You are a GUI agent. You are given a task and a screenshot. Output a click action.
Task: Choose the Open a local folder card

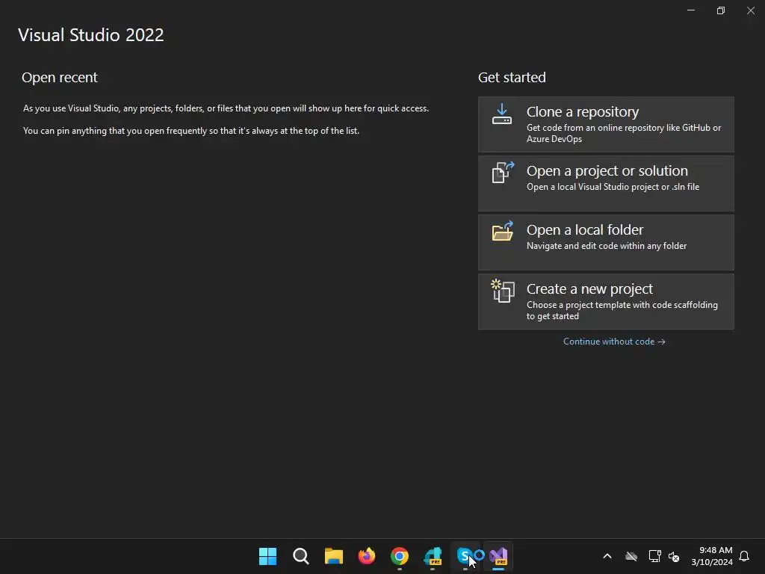[606, 243]
